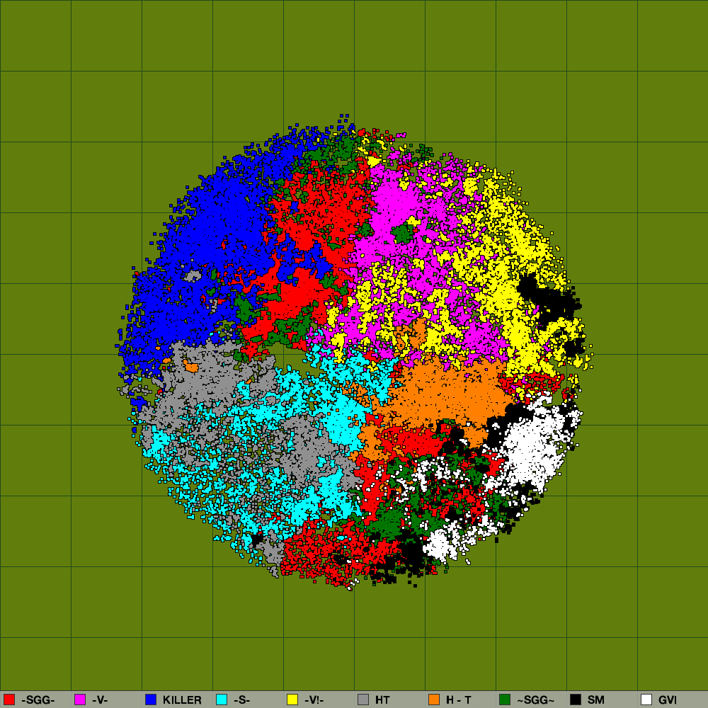This screenshot has height=708, width=708.
Task: Click the blue KILLER legend swatch
Action: pyautogui.click(x=151, y=700)
